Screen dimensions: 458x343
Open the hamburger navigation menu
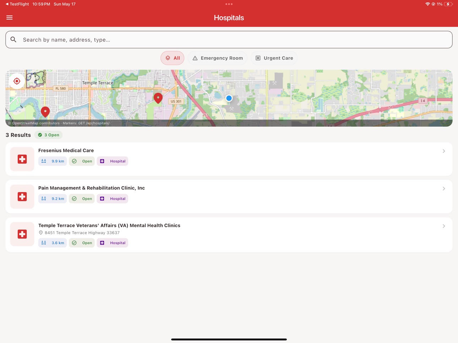tap(10, 17)
